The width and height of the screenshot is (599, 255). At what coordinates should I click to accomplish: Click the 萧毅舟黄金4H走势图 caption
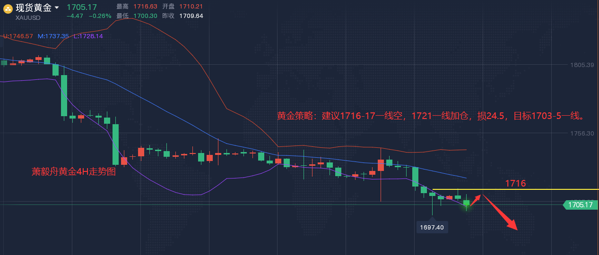point(73,172)
